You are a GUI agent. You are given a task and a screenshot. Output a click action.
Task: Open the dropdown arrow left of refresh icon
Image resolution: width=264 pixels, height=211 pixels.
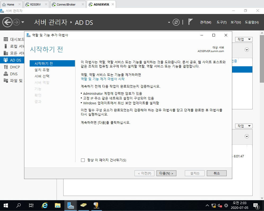[x=169, y=22]
